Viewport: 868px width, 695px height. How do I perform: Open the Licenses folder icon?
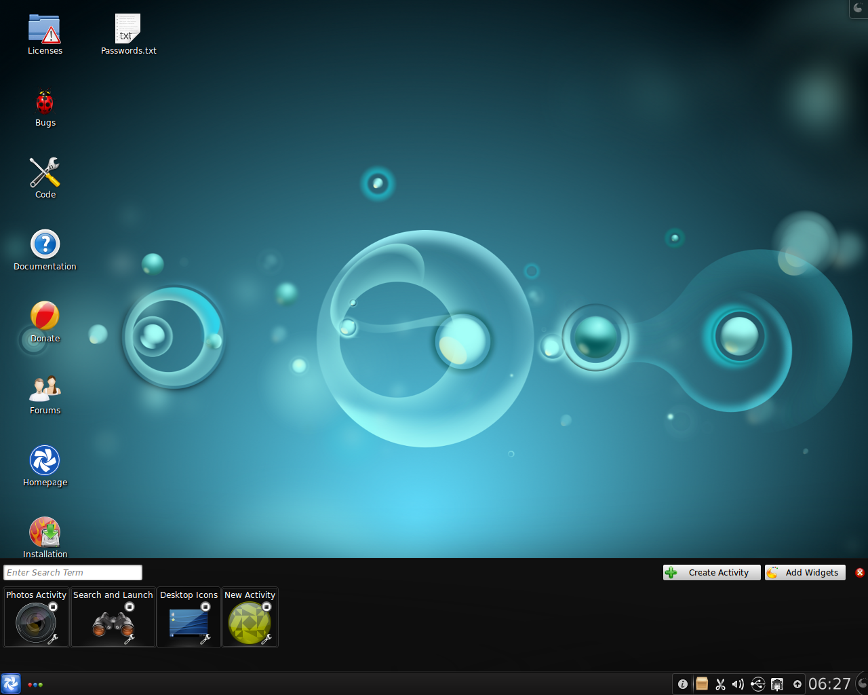45,29
